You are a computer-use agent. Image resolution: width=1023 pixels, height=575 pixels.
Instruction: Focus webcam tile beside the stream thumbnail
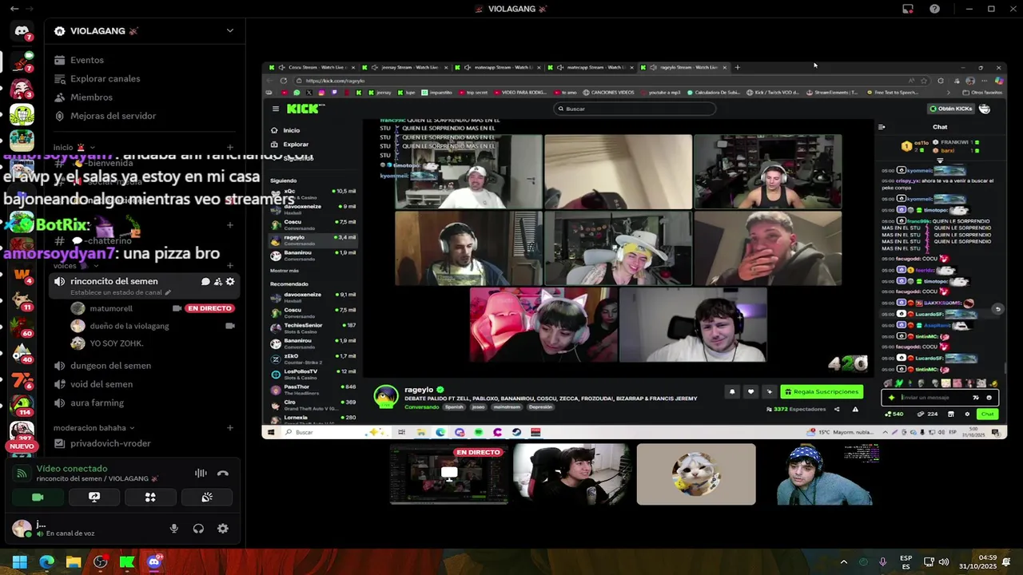[x=572, y=474]
